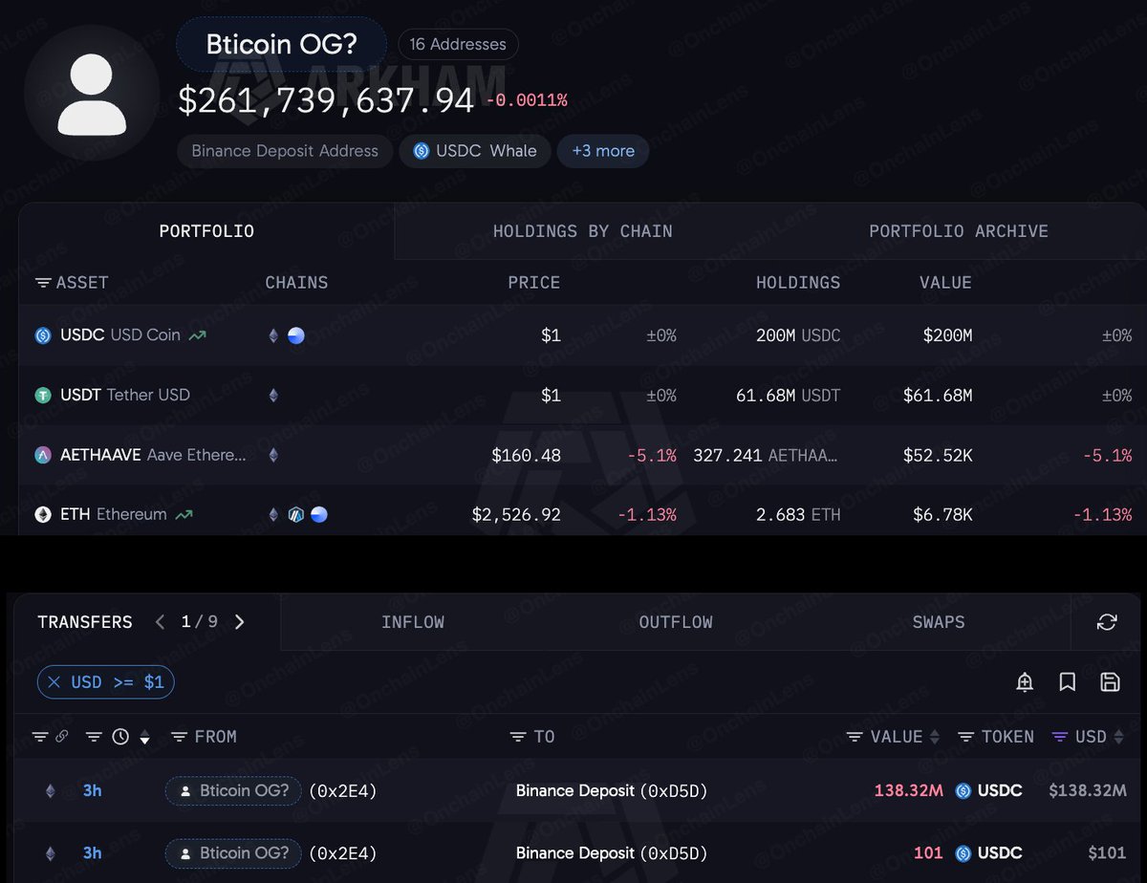Click the Bticoin OG? entity name badge
Image resolution: width=1147 pixels, height=883 pixels.
click(x=281, y=44)
